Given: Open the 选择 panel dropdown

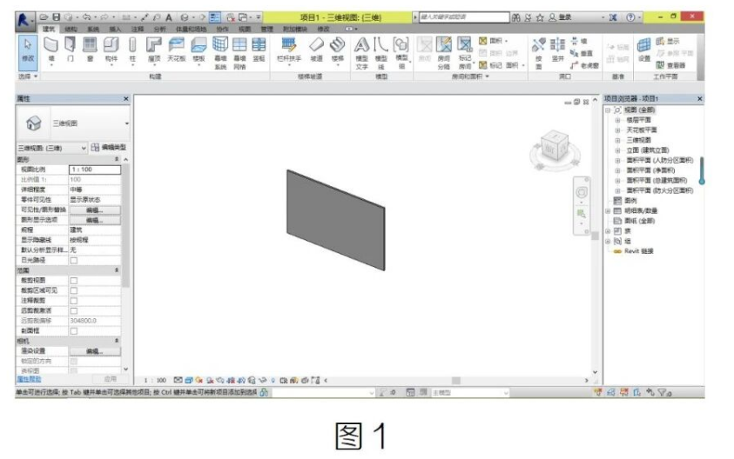Looking at the screenshot, I should [28, 76].
